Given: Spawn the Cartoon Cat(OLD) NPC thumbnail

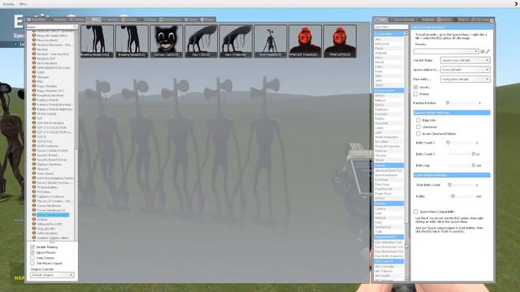Looking at the screenshot, I should 166,41.
